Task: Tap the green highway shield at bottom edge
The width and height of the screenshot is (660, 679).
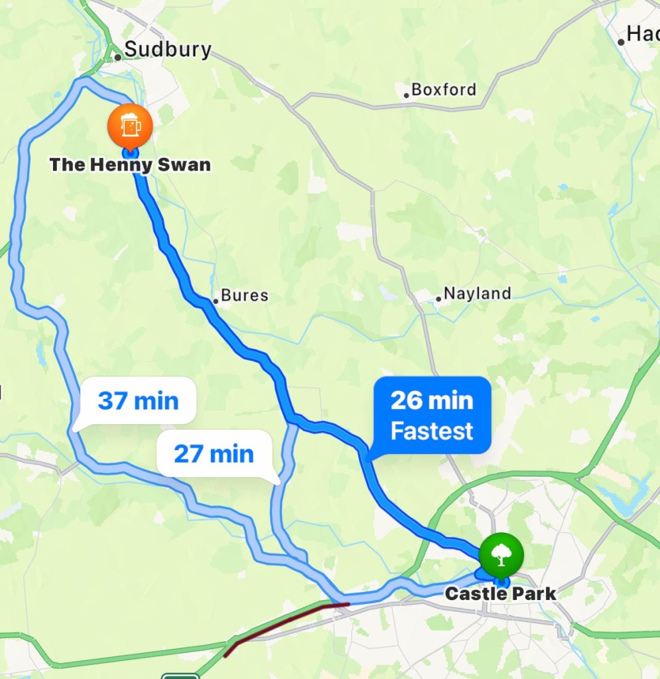Action: (x=180, y=676)
